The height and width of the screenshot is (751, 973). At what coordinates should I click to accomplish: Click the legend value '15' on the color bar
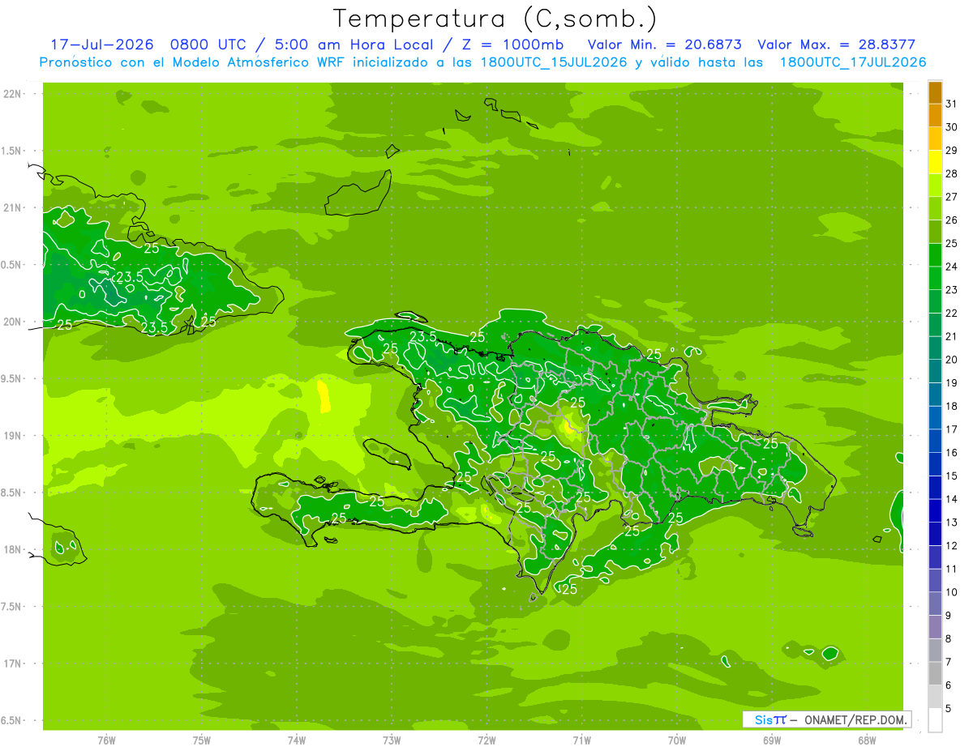951,476
